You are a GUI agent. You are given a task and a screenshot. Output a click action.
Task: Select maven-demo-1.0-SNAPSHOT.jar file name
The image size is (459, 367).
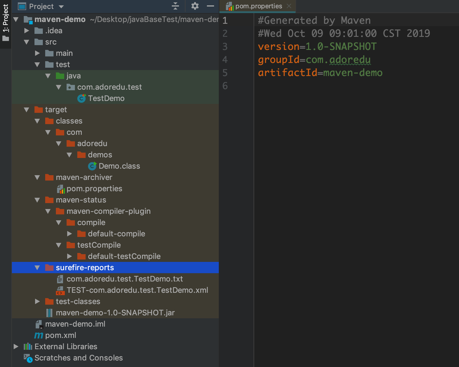point(115,313)
